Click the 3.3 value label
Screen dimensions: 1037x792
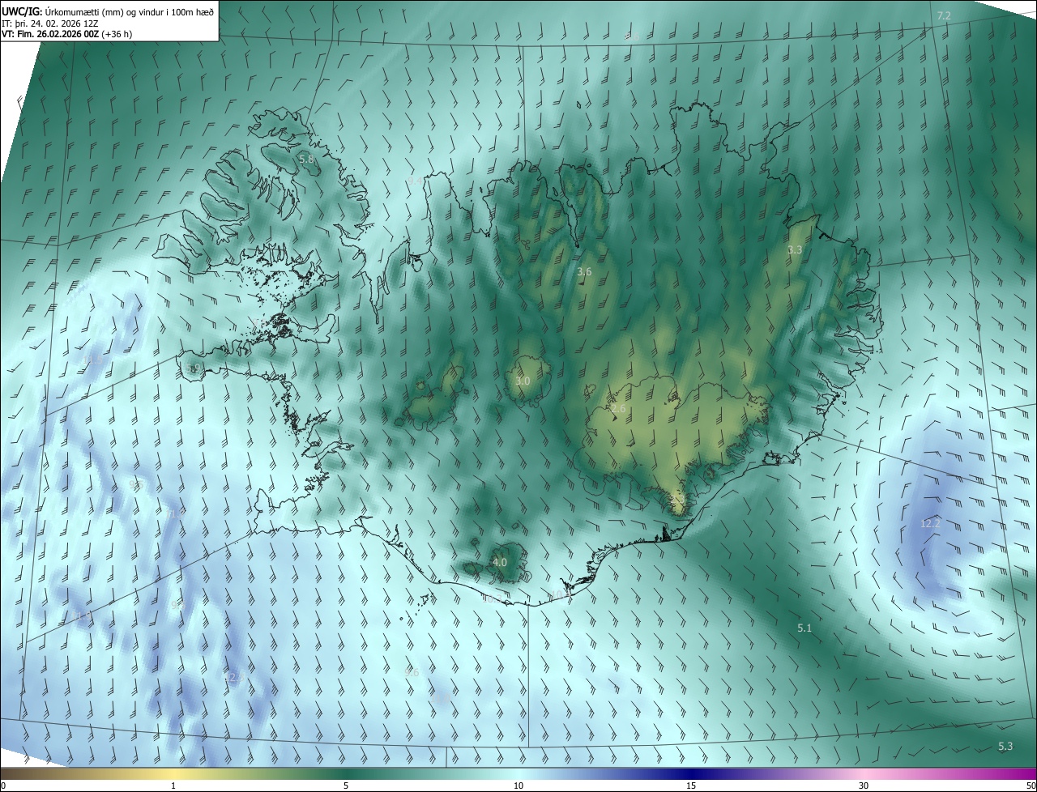click(x=795, y=249)
